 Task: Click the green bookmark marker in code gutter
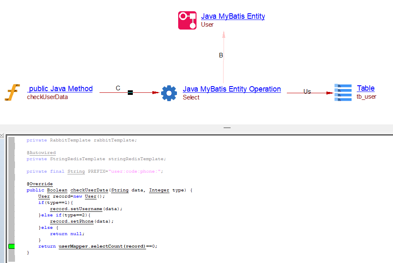pos(12,246)
